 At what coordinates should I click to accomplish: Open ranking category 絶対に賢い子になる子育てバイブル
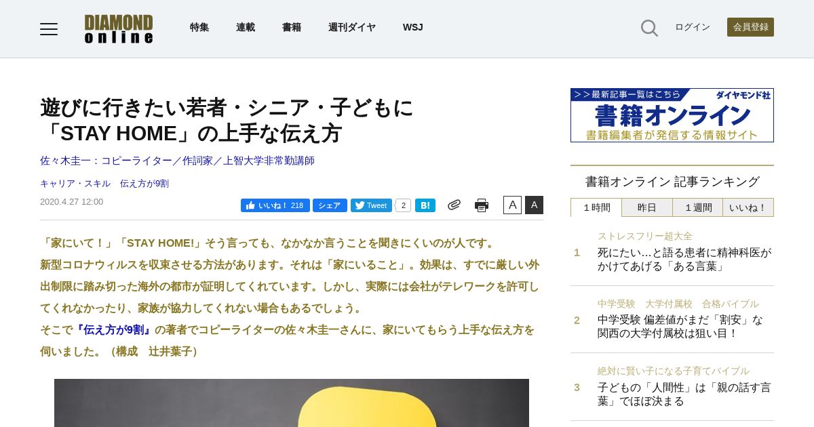[674, 371]
